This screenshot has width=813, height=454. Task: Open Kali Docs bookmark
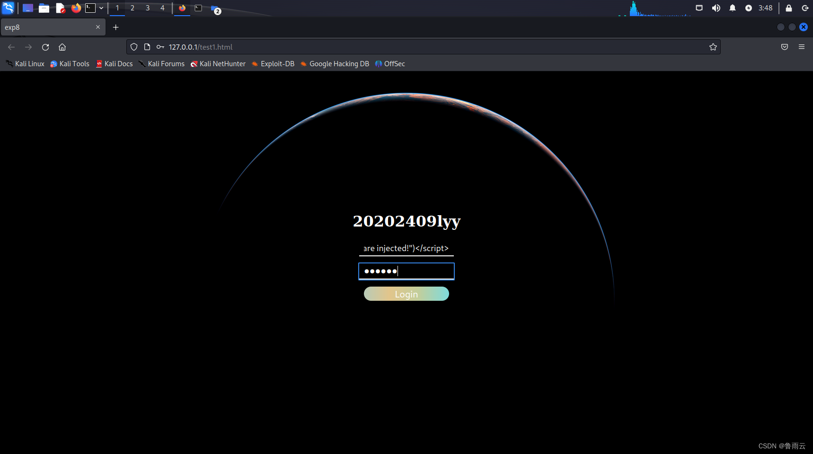pyautogui.click(x=114, y=64)
